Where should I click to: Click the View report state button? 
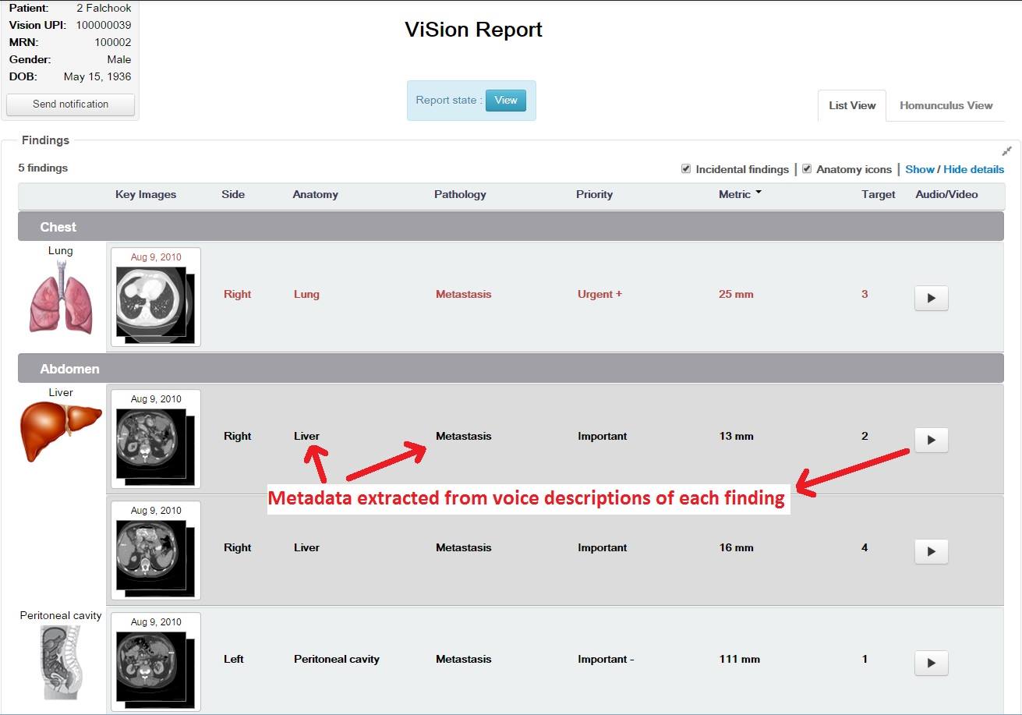[x=506, y=100]
